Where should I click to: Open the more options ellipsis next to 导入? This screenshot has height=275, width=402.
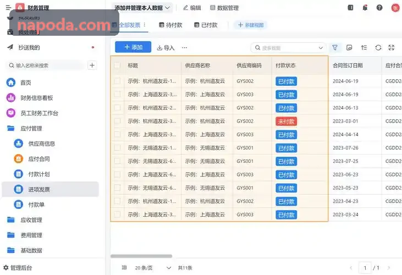pyautogui.click(x=184, y=48)
